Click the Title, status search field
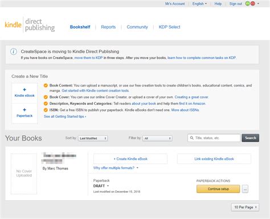The width and height of the screenshot is (270, 219). tap(214, 138)
